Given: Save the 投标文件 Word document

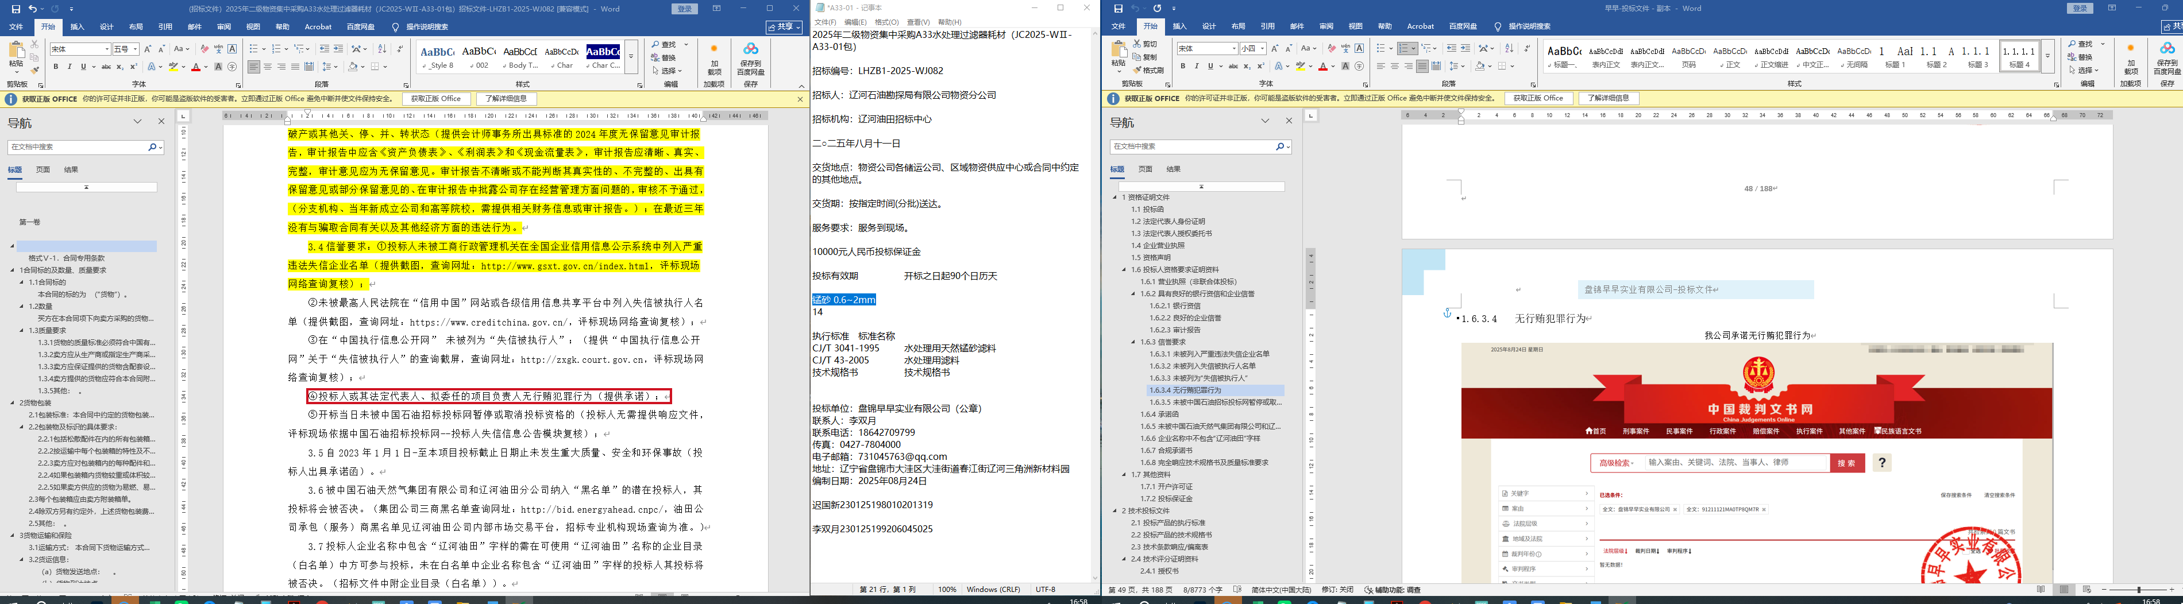Looking at the screenshot, I should 1118,9.
